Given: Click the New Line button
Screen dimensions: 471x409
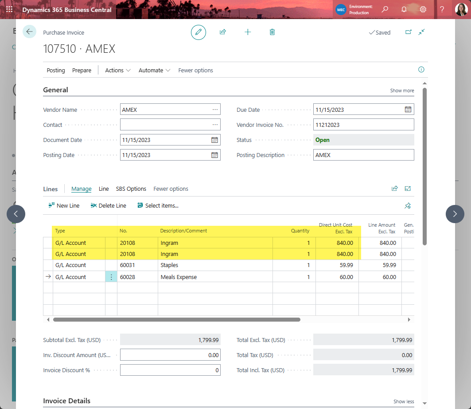Looking at the screenshot, I should pos(64,206).
